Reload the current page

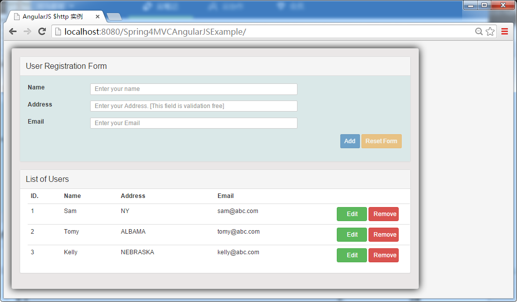(42, 32)
